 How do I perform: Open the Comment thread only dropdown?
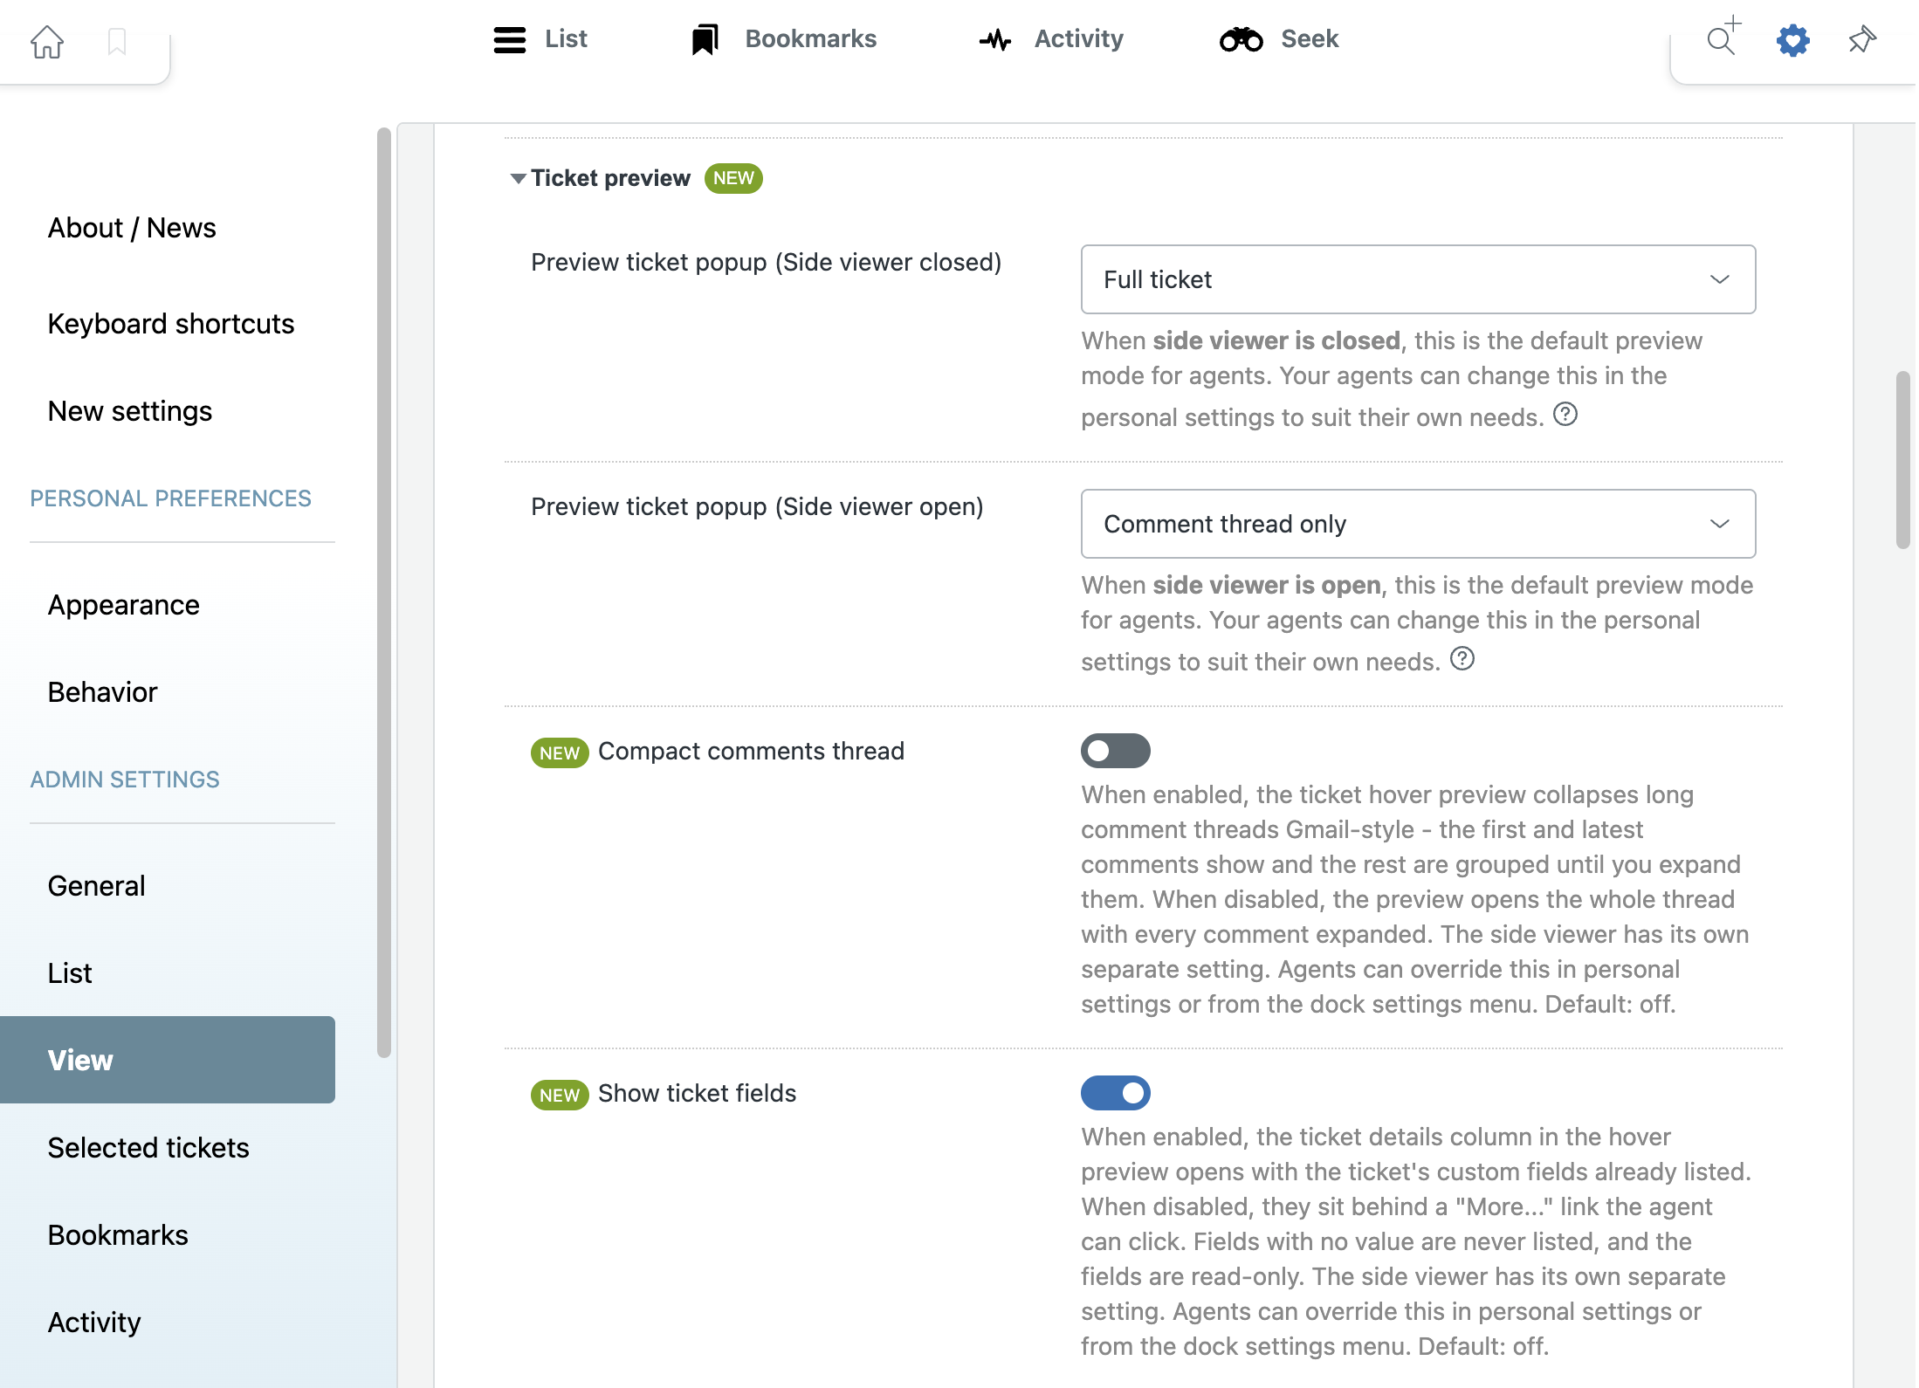tap(1418, 524)
